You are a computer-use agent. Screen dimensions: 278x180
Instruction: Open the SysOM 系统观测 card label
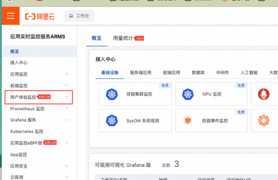click(143, 121)
